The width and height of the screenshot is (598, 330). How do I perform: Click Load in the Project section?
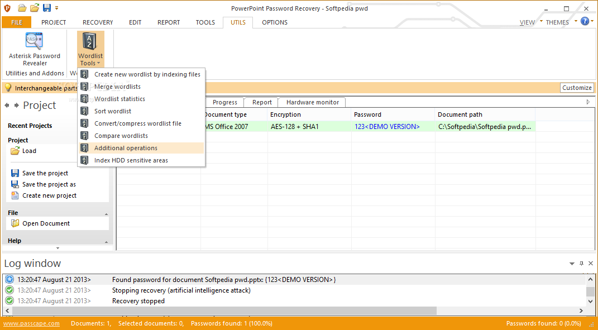pos(29,151)
